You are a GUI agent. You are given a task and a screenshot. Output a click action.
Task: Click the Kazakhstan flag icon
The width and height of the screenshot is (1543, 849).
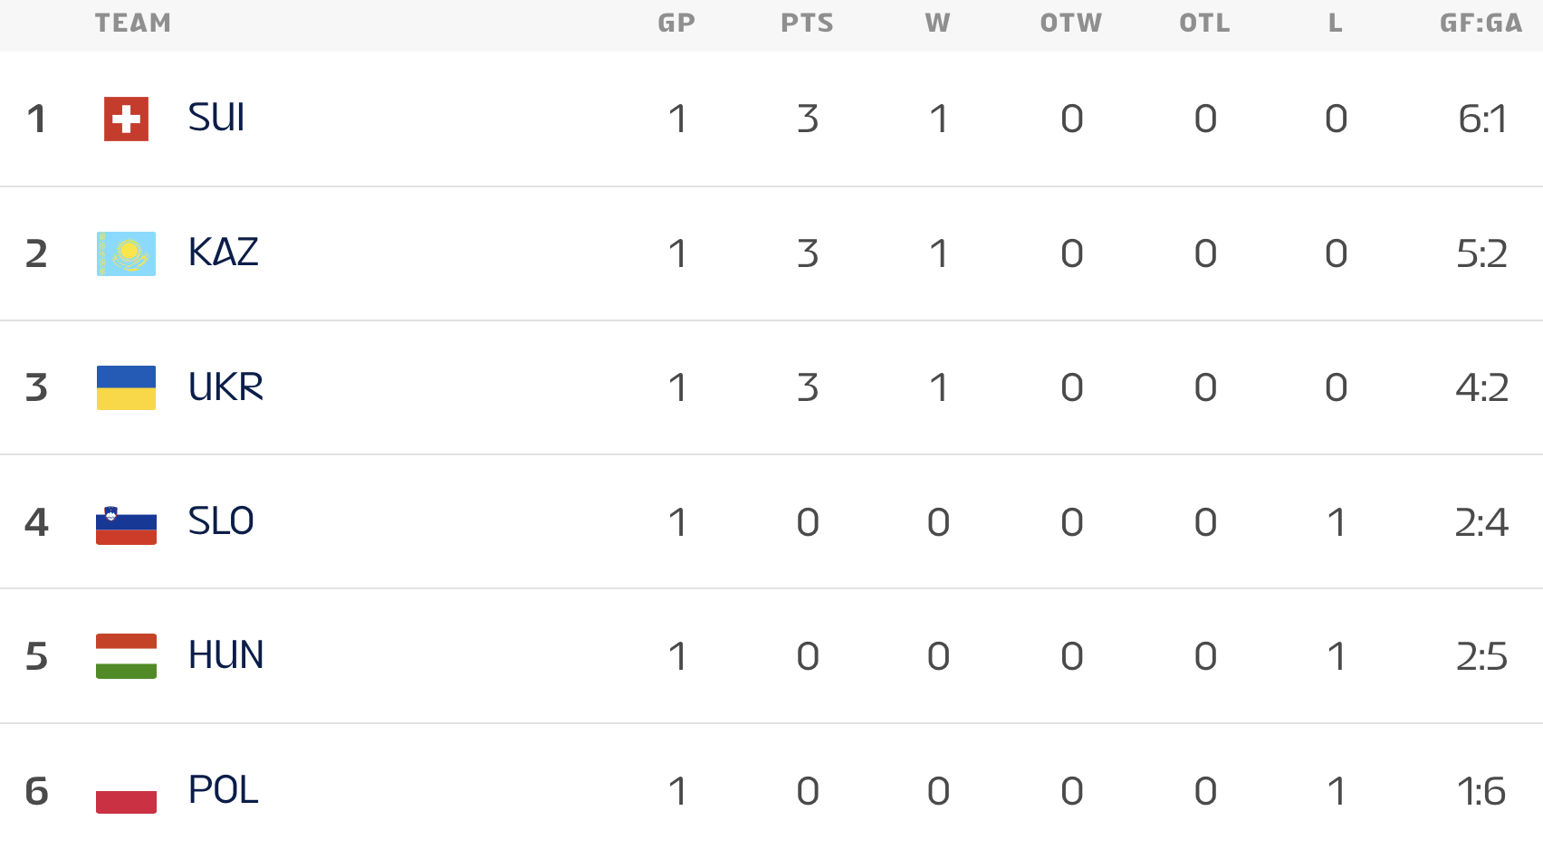click(x=126, y=253)
